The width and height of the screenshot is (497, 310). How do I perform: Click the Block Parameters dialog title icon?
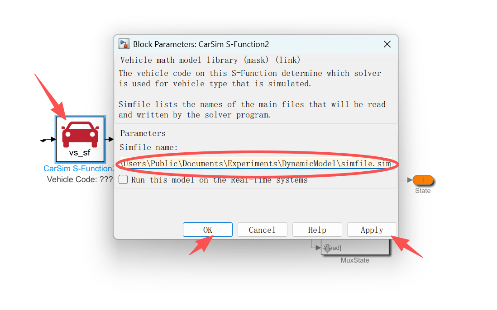coord(124,44)
